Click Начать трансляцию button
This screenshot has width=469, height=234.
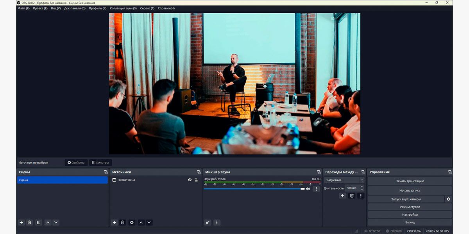point(409,181)
